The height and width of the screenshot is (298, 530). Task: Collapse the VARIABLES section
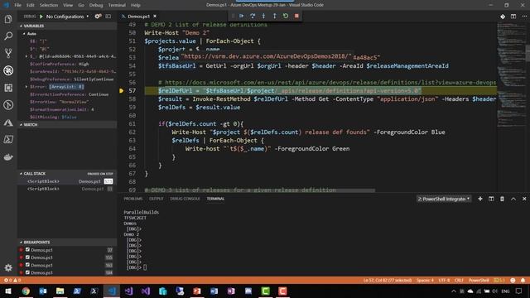coord(67,26)
